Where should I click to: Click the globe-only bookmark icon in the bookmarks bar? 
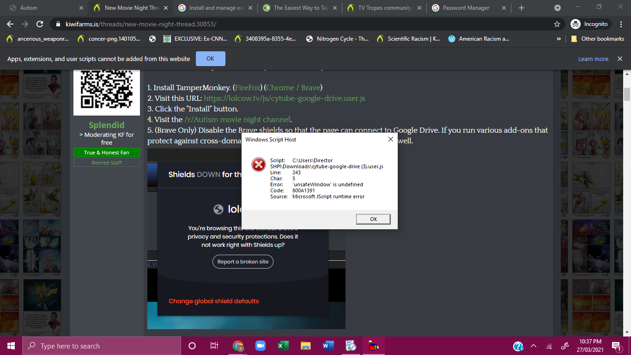coord(152,39)
